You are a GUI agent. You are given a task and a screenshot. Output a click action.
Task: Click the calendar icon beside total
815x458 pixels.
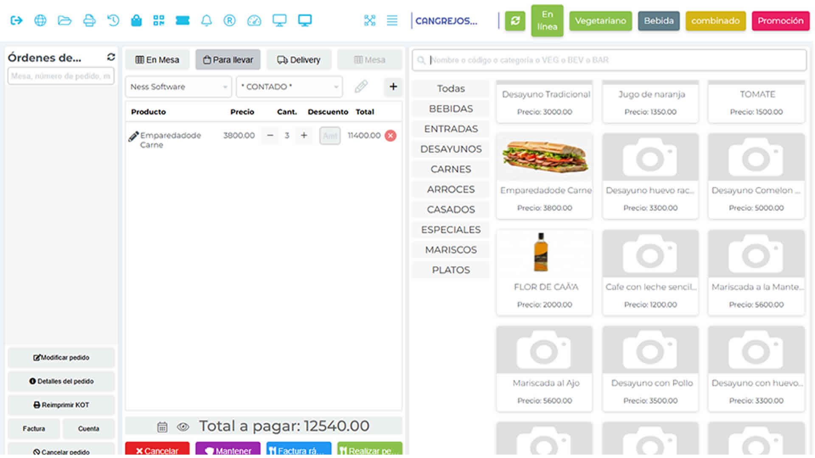click(x=162, y=427)
